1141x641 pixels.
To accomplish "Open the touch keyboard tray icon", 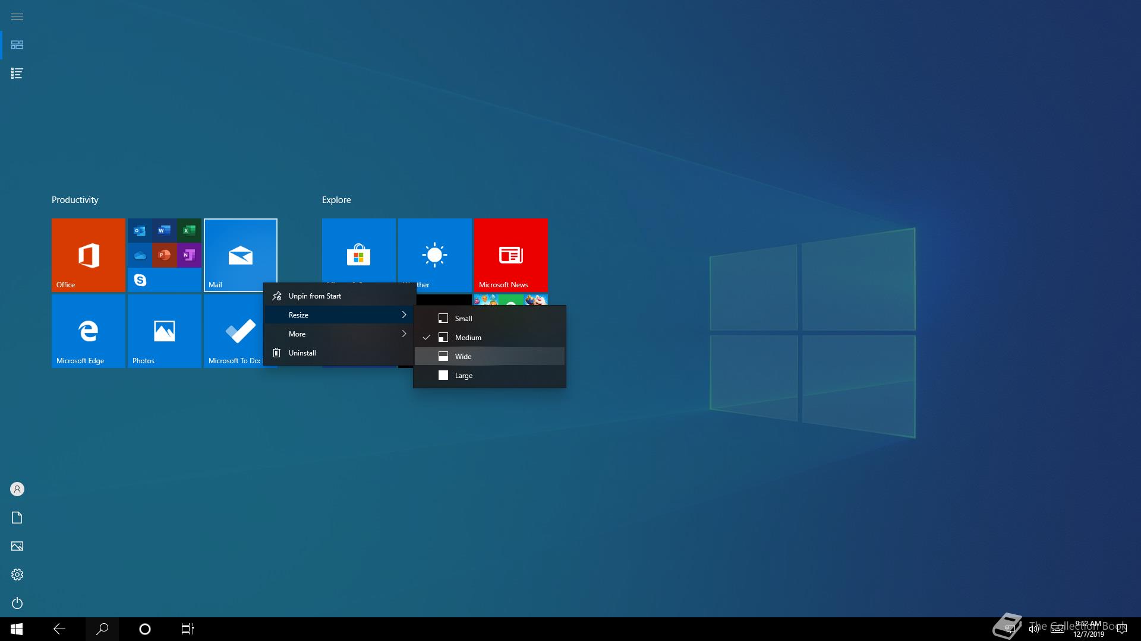I will tap(1057, 629).
